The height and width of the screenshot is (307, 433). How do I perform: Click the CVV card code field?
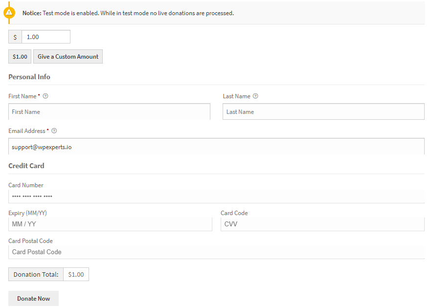(322, 224)
